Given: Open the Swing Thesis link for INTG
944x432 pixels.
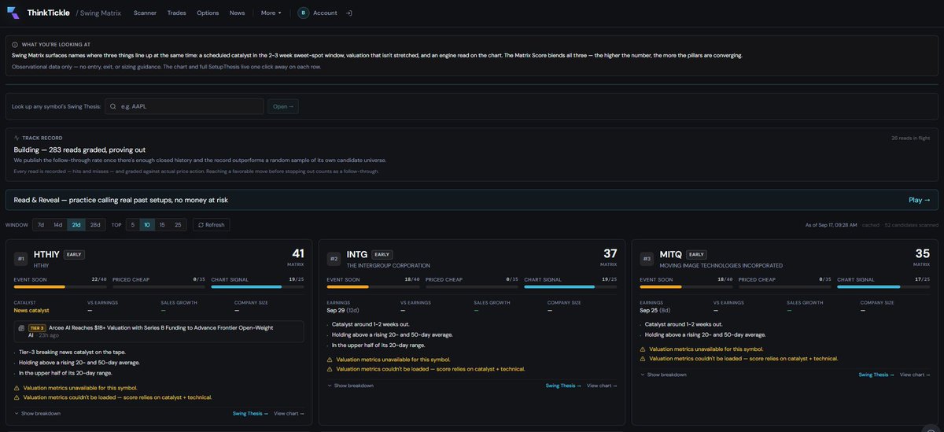Looking at the screenshot, I should [x=563, y=386].
